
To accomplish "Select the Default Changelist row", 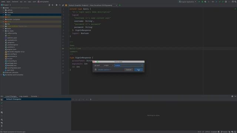I will [x=37, y=99].
